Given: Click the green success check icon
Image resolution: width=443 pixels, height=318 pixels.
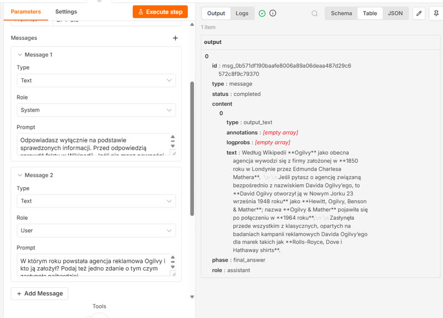Looking at the screenshot, I should coord(262,13).
